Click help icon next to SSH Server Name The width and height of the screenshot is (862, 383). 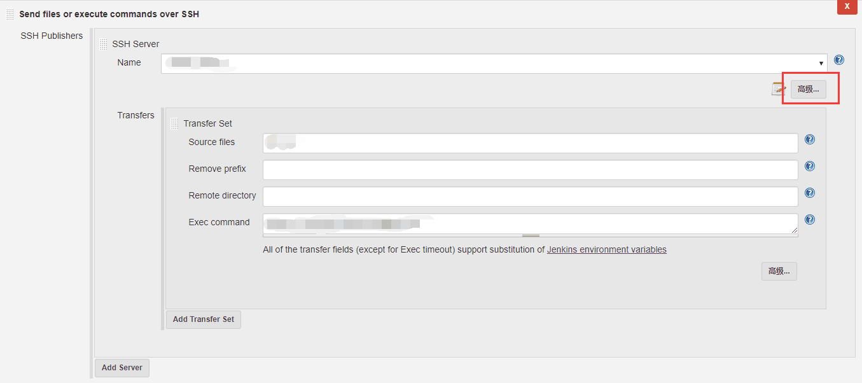point(839,60)
